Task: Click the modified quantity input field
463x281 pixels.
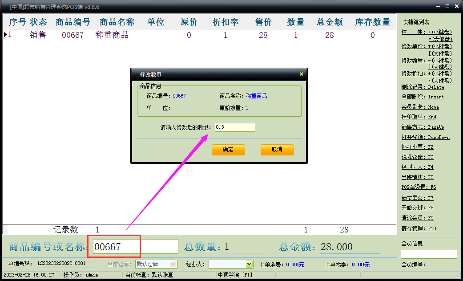Action: (235, 127)
